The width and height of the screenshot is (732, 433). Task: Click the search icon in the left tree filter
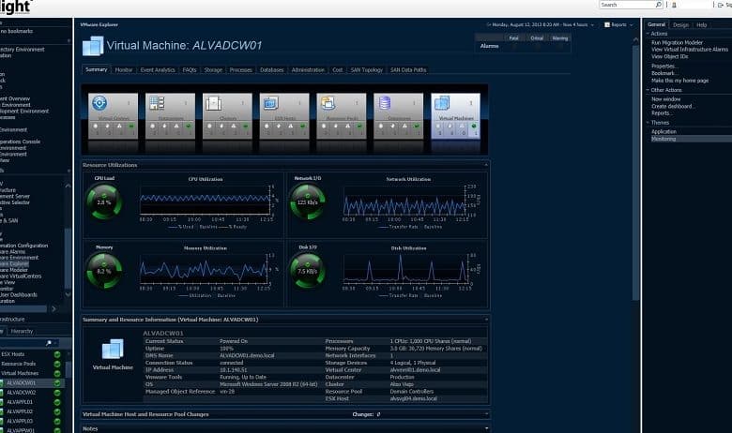tap(49, 343)
